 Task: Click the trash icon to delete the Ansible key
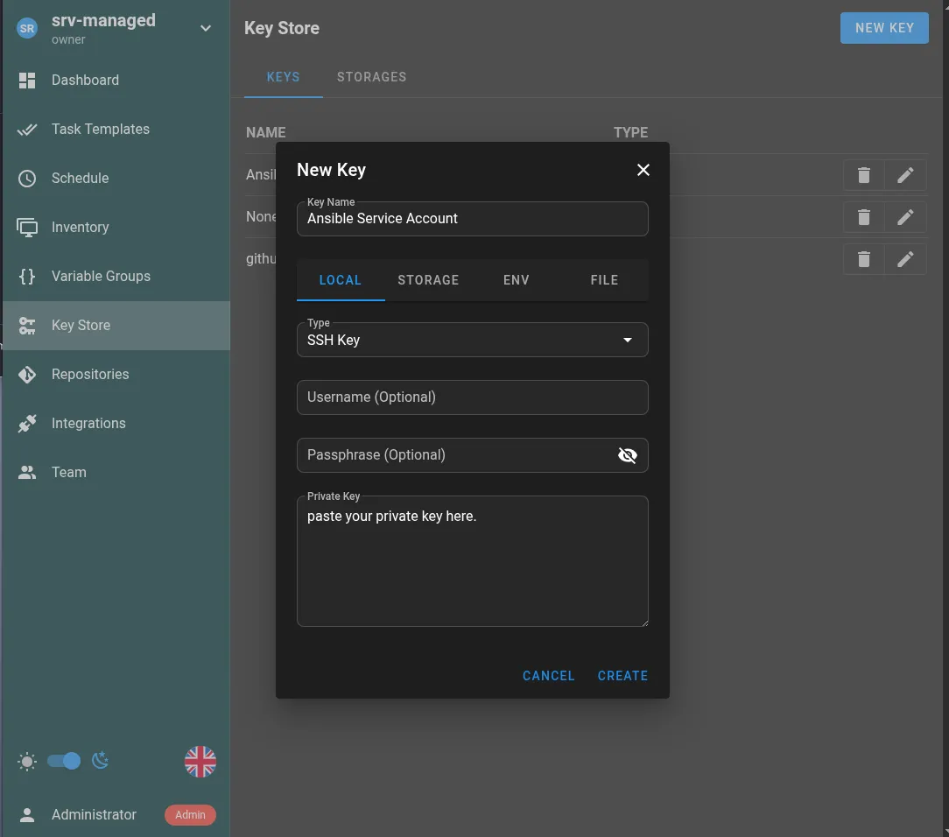tap(863, 174)
